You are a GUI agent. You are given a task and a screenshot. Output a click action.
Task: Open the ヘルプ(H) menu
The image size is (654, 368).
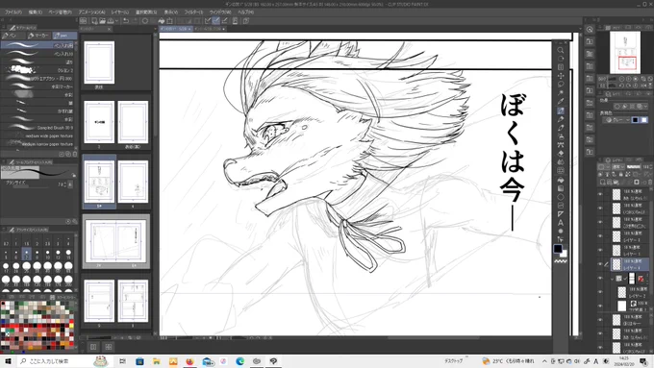pos(246,12)
